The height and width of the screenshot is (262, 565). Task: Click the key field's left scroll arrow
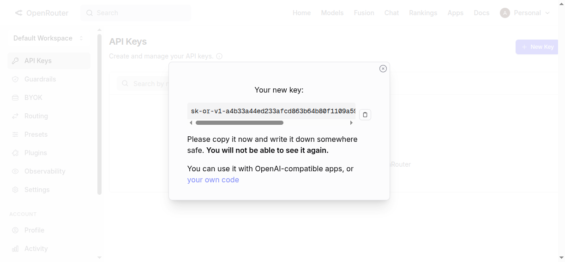191,123
